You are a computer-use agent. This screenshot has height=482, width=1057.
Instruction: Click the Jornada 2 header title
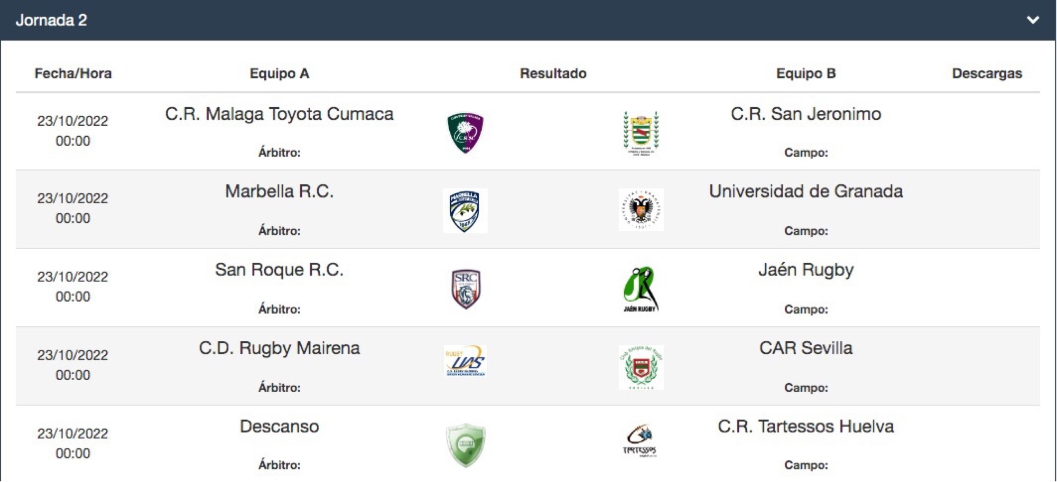tap(51, 20)
